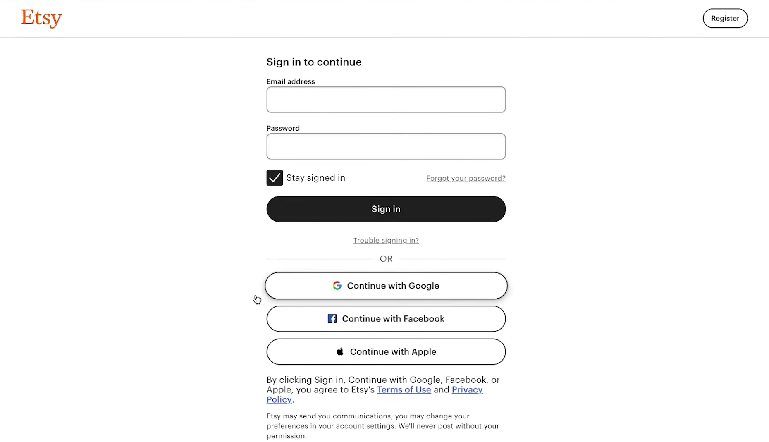Click the Register button
The image size is (769, 442).
tap(725, 18)
